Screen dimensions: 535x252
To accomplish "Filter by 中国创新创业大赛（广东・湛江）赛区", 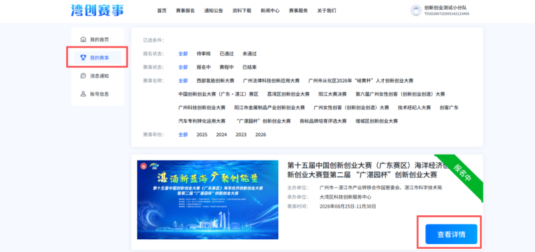I will click(x=218, y=94).
